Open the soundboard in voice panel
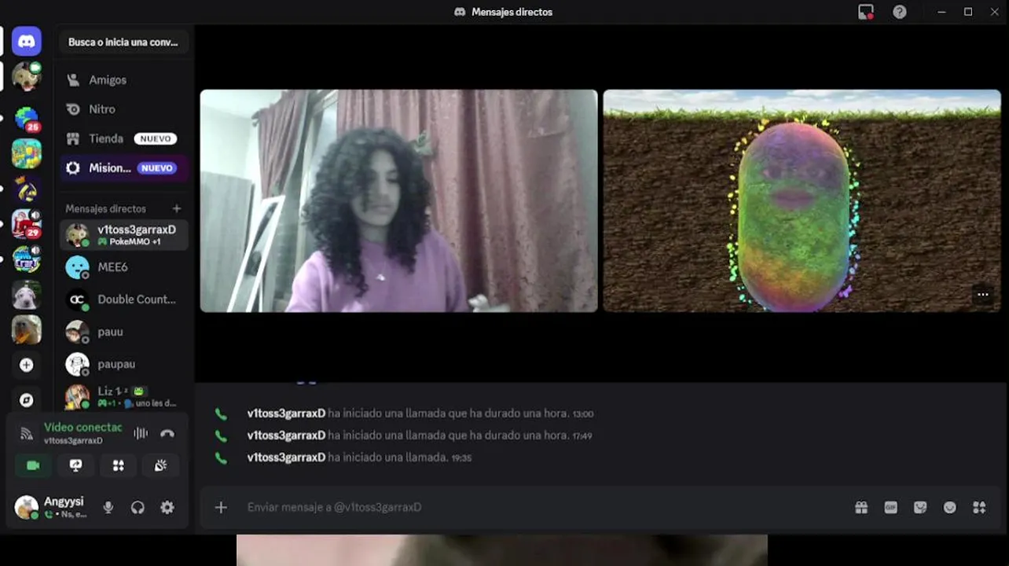 click(160, 465)
